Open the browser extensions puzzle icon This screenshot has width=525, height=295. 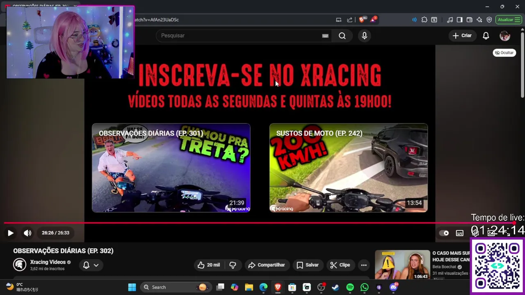(424, 20)
